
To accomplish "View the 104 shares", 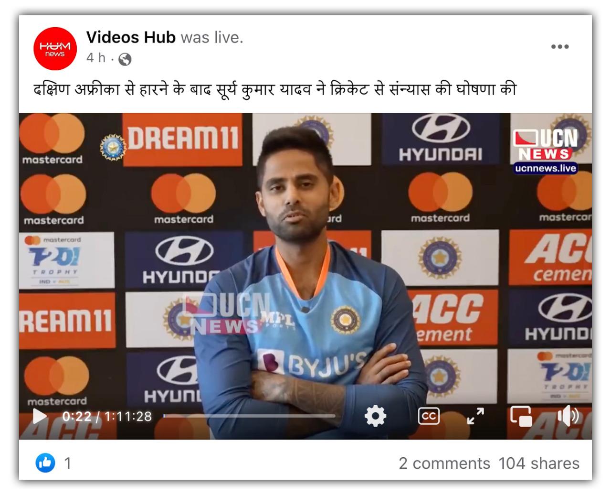I will tap(539, 463).
